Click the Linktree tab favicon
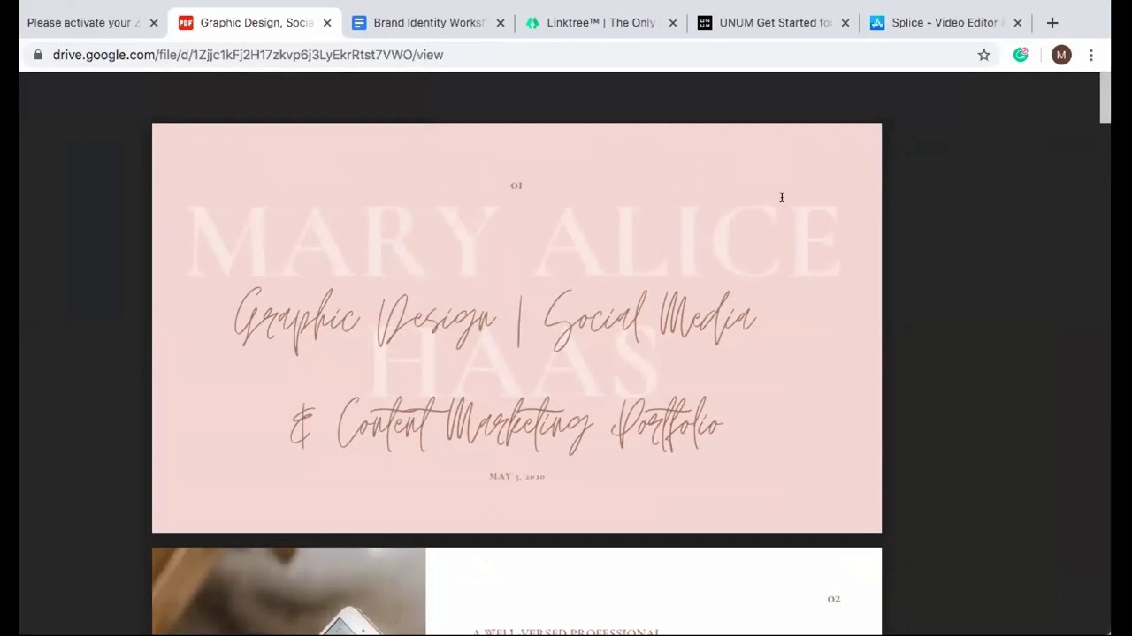Screen dimensions: 1132x636 pyautogui.click(x=532, y=23)
